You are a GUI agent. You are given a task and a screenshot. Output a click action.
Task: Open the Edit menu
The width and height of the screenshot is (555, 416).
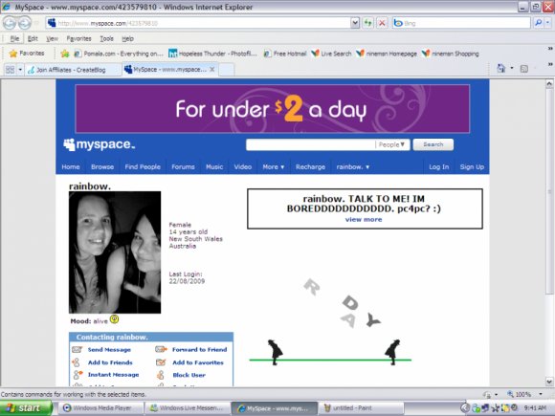pos(33,38)
